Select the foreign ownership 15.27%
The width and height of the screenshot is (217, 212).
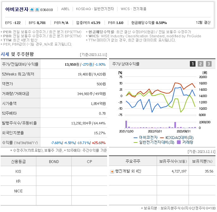coord(100,133)
